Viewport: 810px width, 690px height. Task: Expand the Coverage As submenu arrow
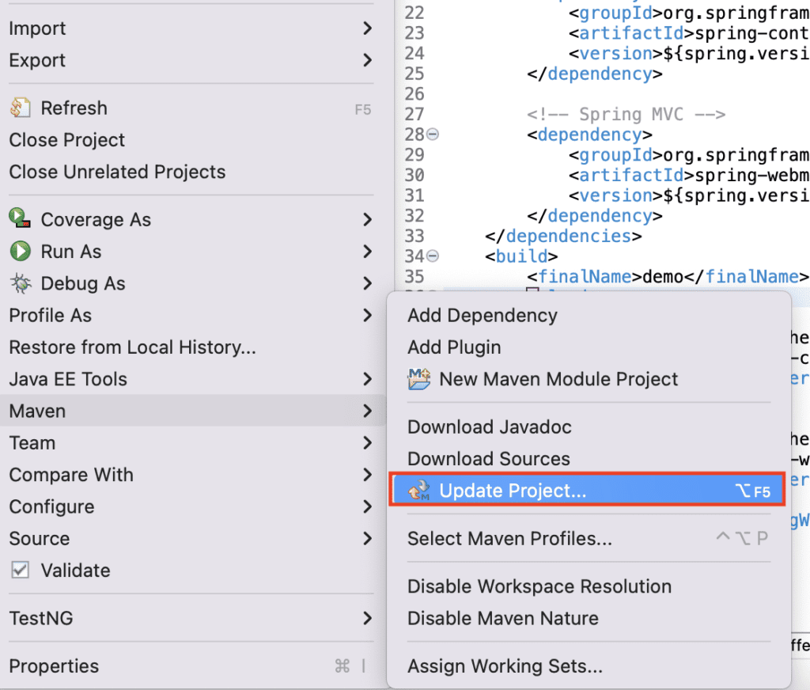click(367, 220)
